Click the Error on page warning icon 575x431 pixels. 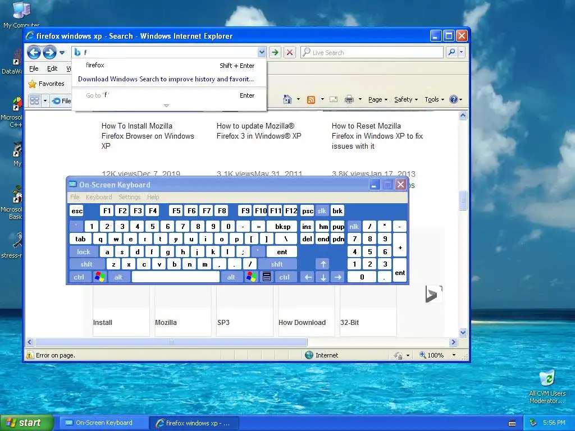tap(30, 355)
